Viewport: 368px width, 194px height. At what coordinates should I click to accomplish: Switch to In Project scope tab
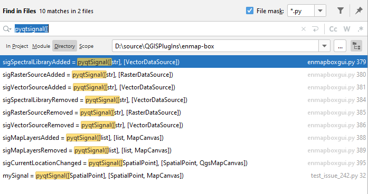pos(17,46)
